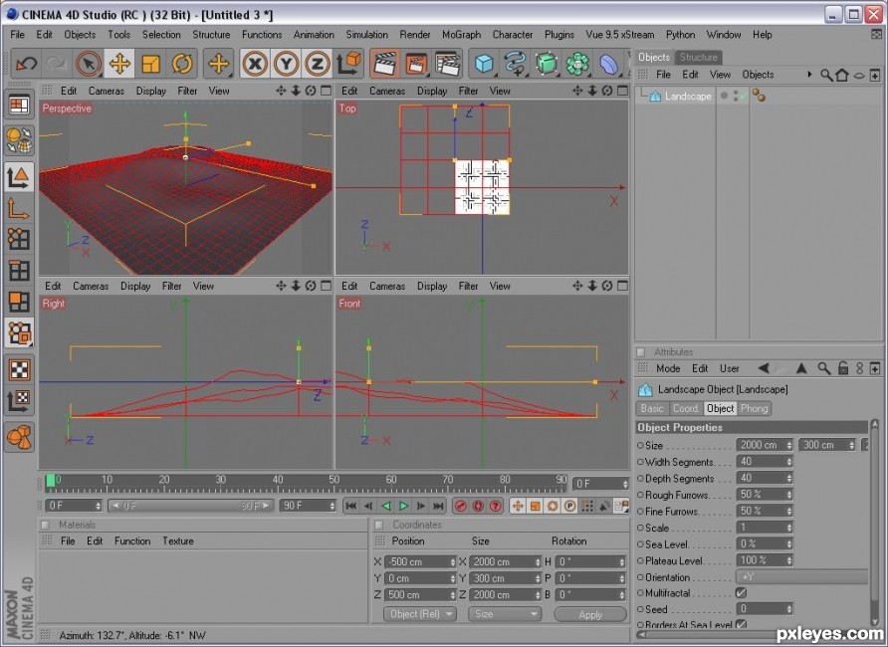Click the timeline preview range bar
The image size is (888, 647).
(190, 506)
